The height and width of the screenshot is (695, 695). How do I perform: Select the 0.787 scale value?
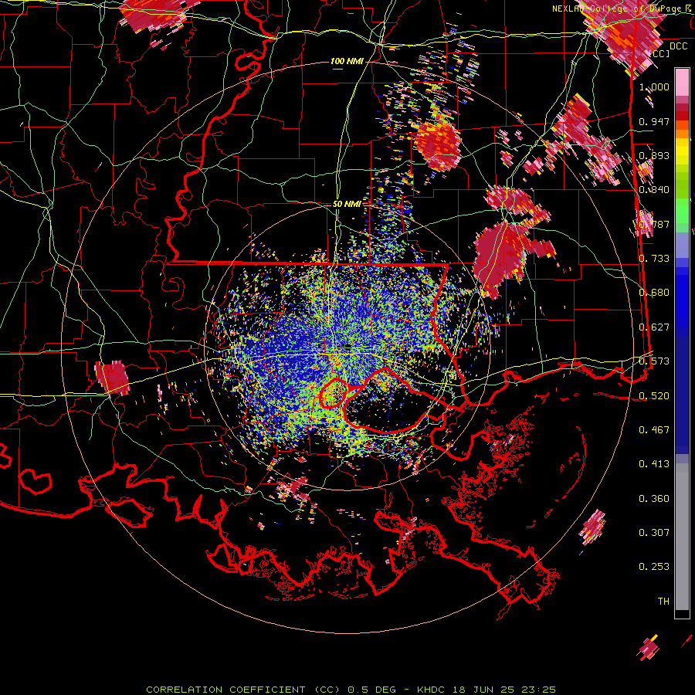(x=654, y=224)
